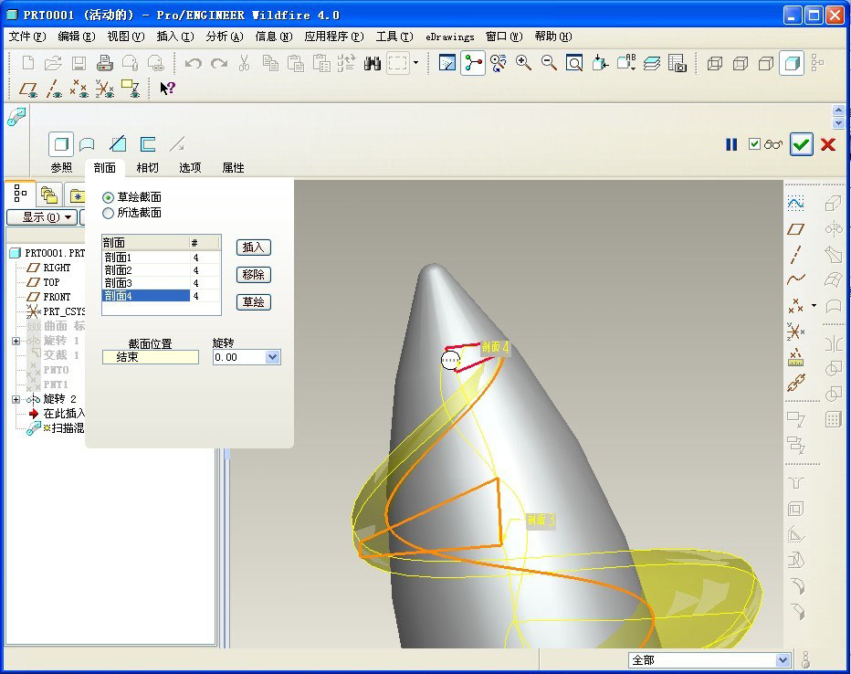Viewport: 851px width, 674px height.
Task: Open the layers icon in toolbar
Action: tap(651, 63)
